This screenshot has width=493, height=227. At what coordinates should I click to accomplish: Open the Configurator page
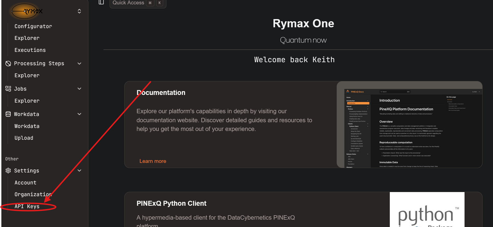coord(33,26)
